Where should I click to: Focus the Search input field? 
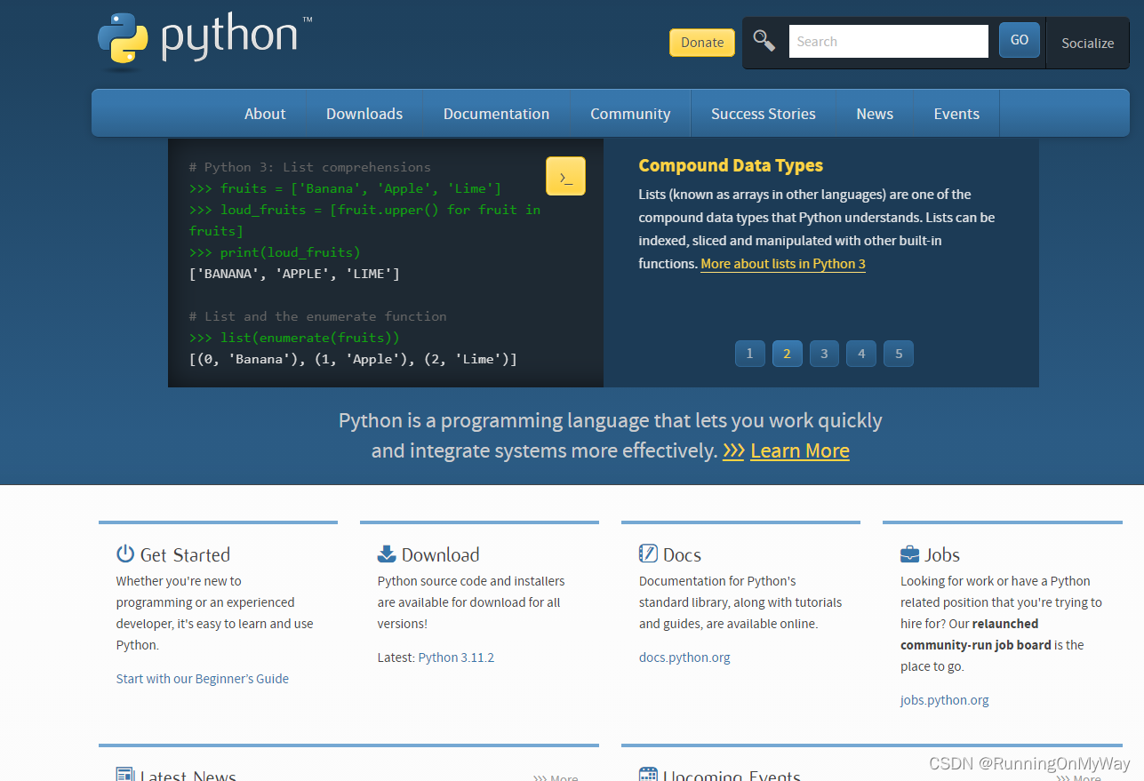[x=889, y=41]
